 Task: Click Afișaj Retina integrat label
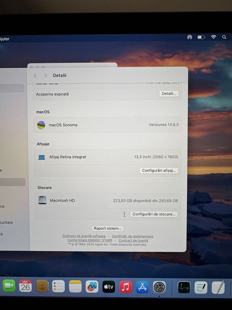coord(68,157)
